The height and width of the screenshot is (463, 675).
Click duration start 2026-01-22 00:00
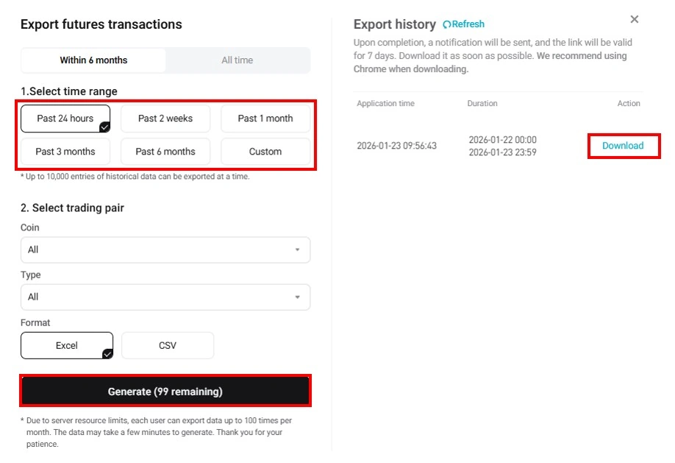tap(502, 140)
